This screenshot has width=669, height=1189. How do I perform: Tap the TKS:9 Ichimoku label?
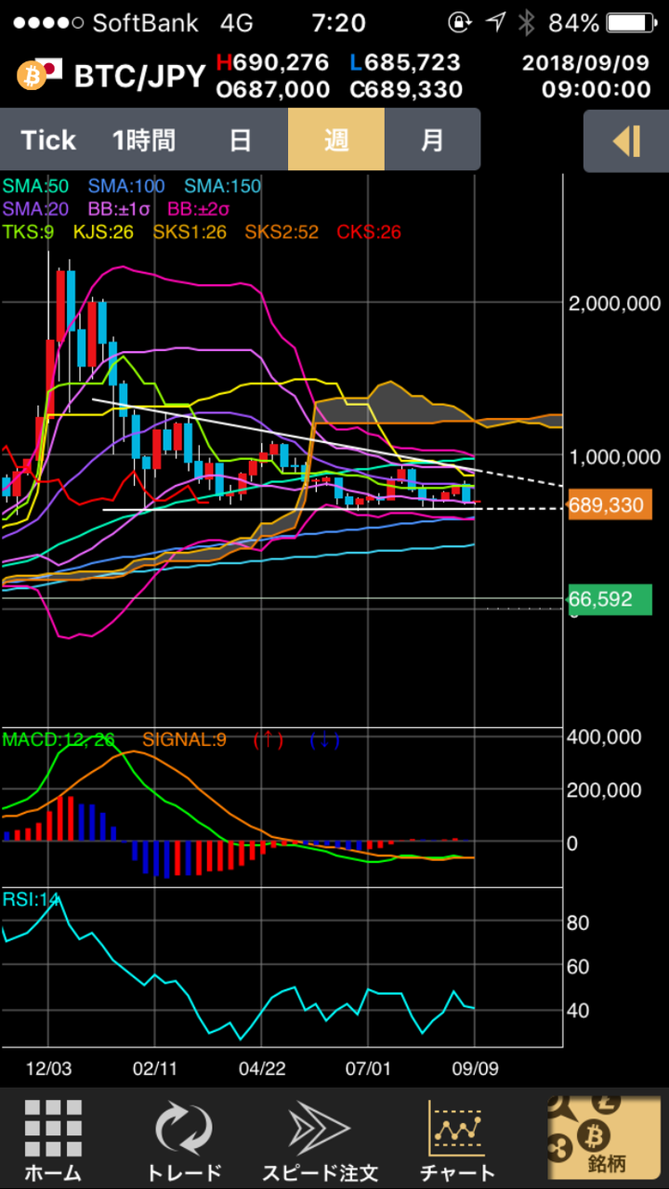click(29, 232)
